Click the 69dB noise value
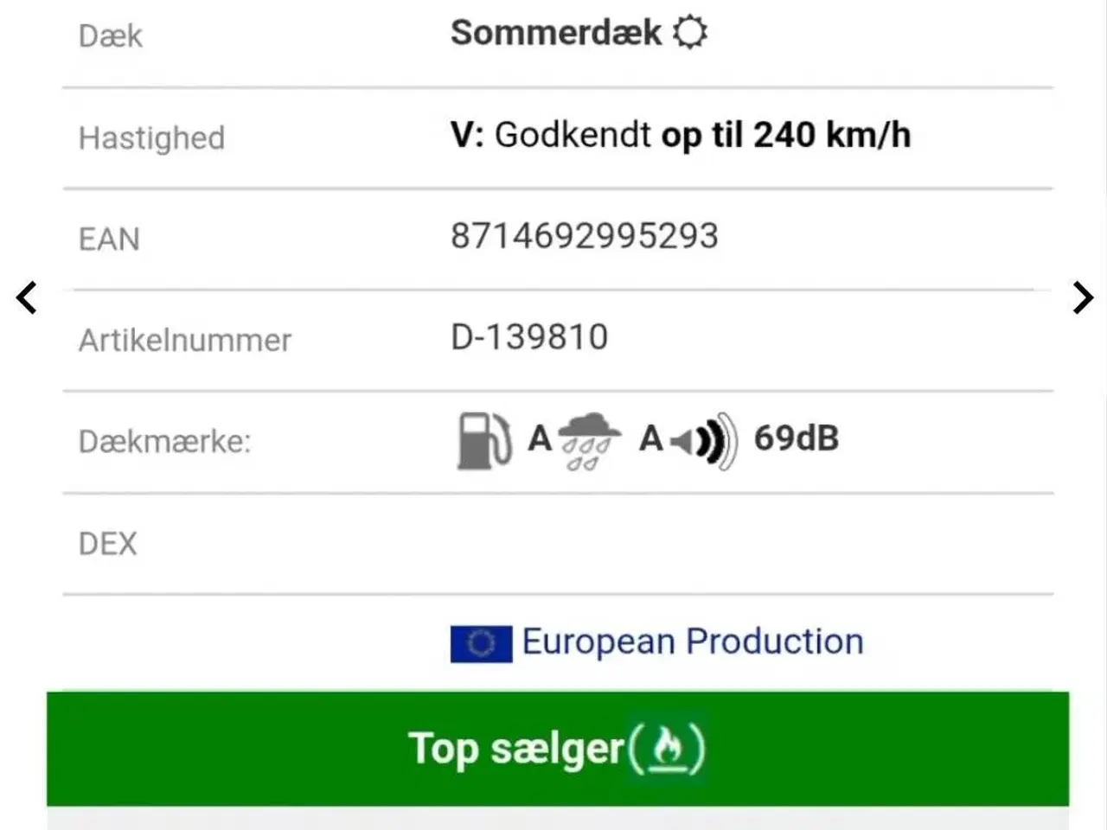 797,437
